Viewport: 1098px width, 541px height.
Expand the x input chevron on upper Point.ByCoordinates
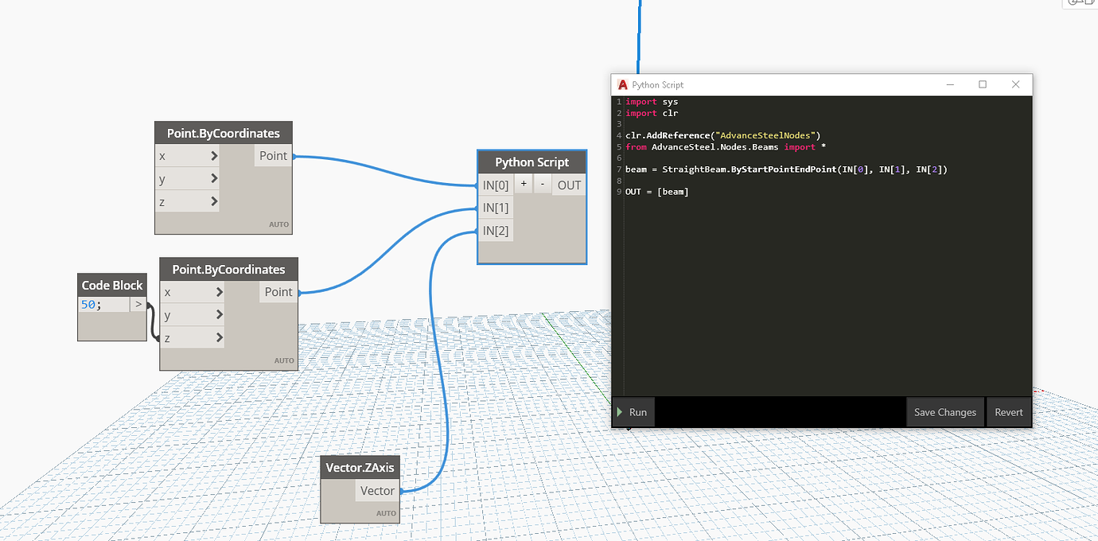[213, 156]
